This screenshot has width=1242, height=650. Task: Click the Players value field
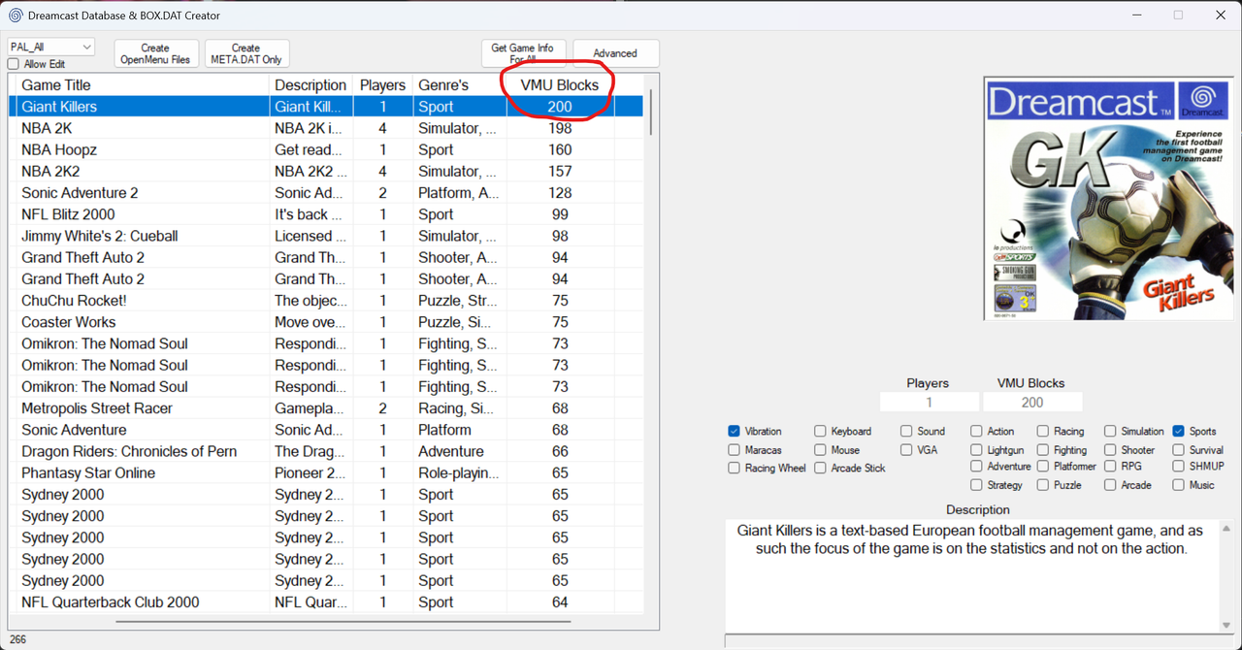pyautogui.click(x=929, y=403)
